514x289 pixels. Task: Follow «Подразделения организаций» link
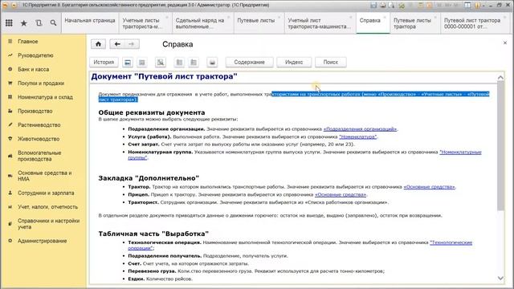[360, 129]
